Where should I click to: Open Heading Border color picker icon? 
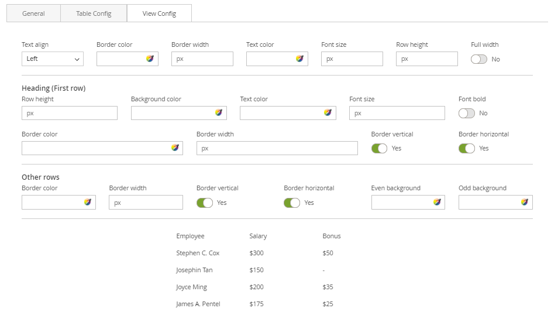[174, 148]
